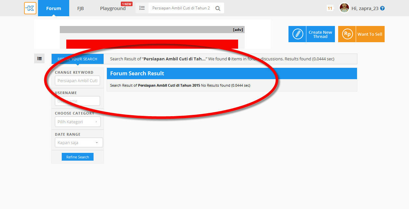This screenshot has height=209, width=409.
Task: Click the blue help question mark icon
Action: click(382, 8)
